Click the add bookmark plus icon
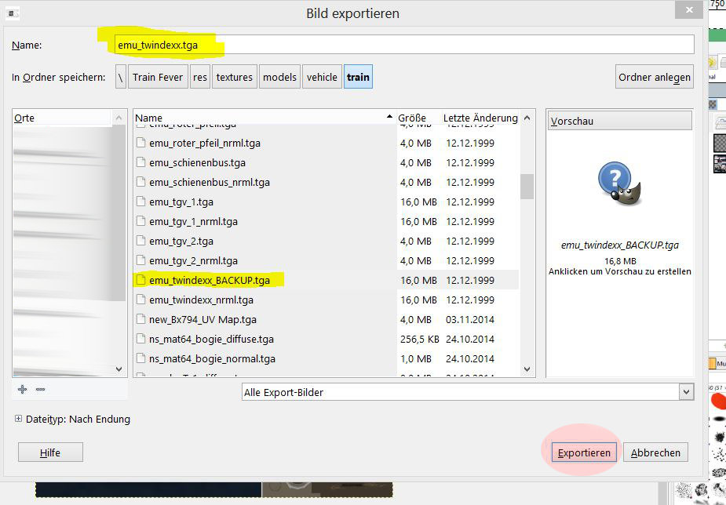This screenshot has width=726, height=505. (22, 390)
